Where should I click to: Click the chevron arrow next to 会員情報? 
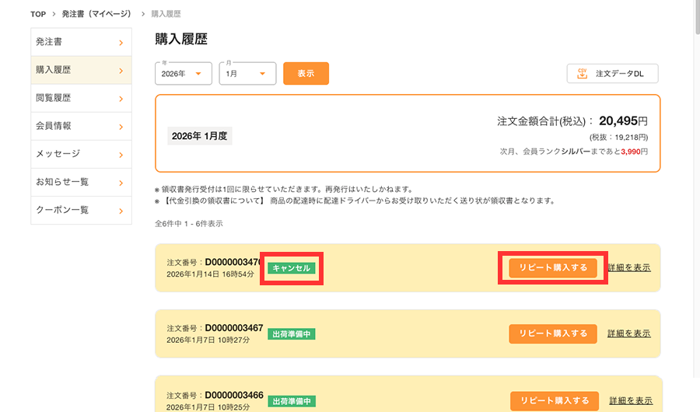[x=121, y=126]
